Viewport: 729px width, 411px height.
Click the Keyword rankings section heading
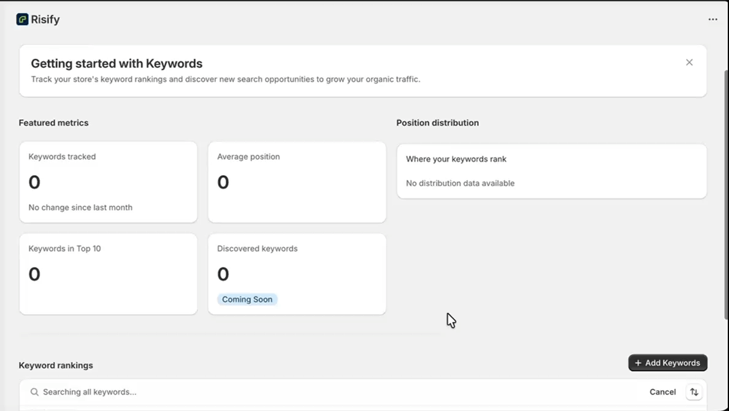56,365
